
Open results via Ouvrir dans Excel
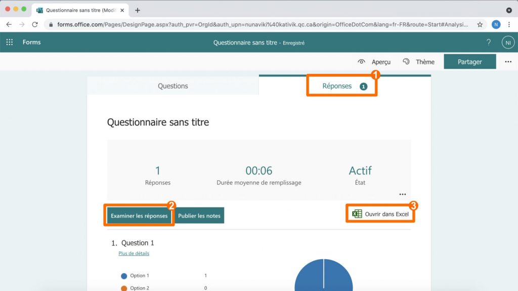click(380, 214)
